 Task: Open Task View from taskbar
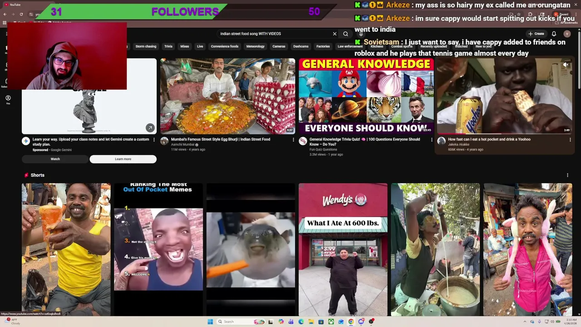coord(271,322)
